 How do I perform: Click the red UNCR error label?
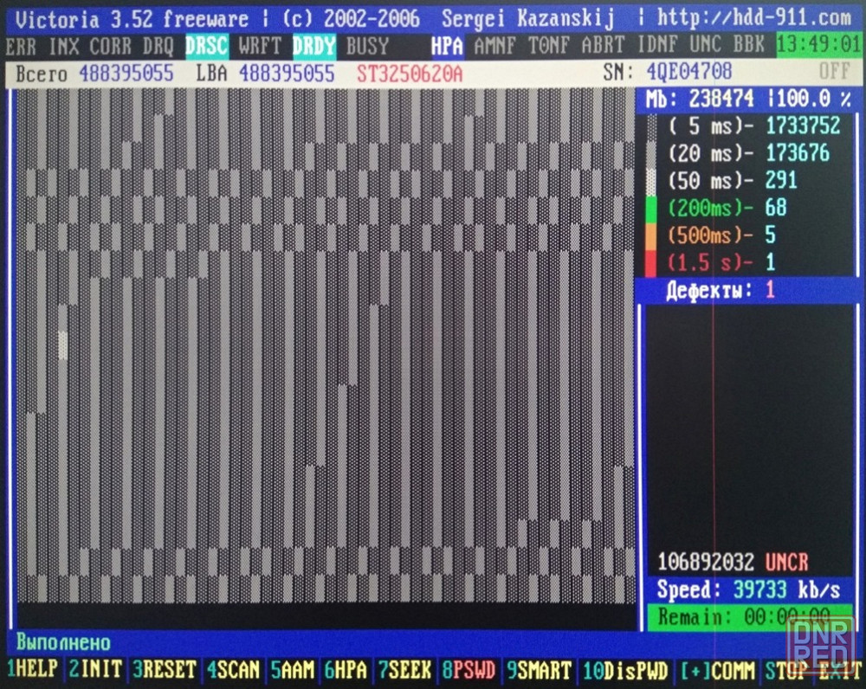(786, 563)
